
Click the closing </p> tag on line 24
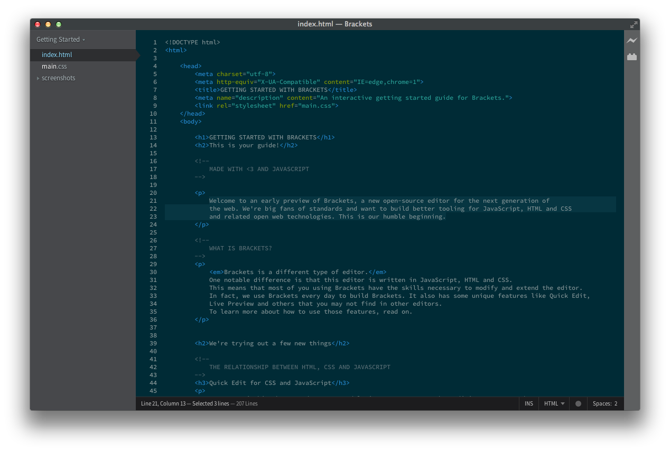(202, 224)
